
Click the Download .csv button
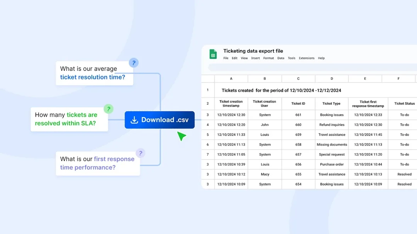(159, 120)
